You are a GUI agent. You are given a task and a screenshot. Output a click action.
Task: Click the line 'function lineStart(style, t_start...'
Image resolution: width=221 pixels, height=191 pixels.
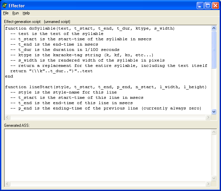click(x=106, y=87)
